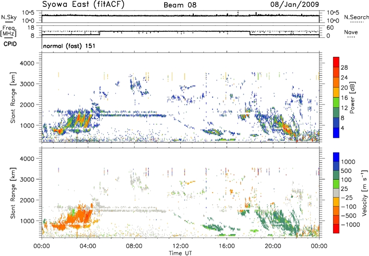Viewport: 369px width, 256px height.
Task: Pick the yellow segment of the Power colorbar
Action: [x=336, y=92]
